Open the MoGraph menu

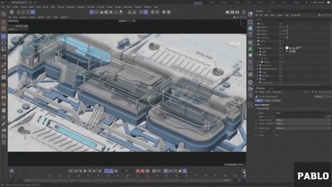click(x=71, y=7)
